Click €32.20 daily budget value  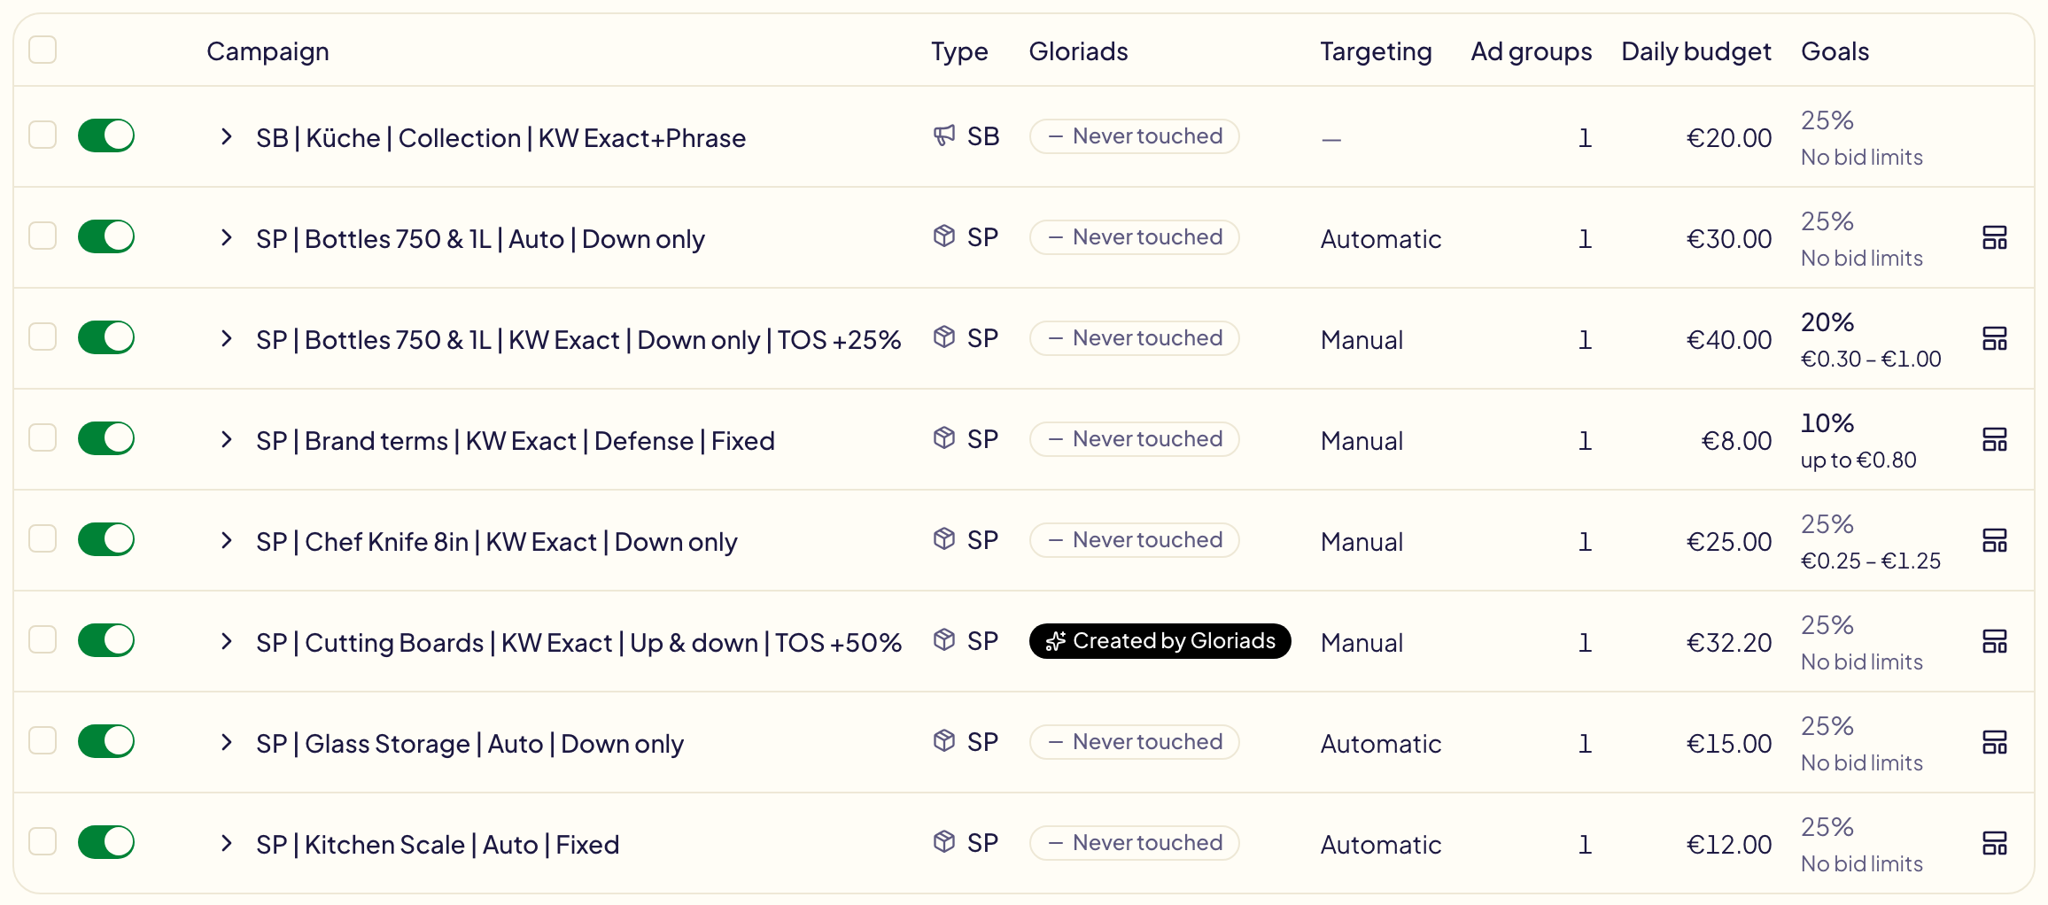coord(1729,643)
